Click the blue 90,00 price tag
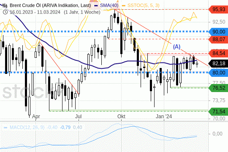This screenshot has height=152, width=228. (218, 32)
